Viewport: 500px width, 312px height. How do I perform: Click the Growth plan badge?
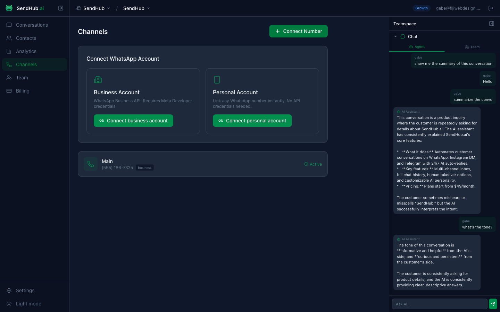[422, 8]
